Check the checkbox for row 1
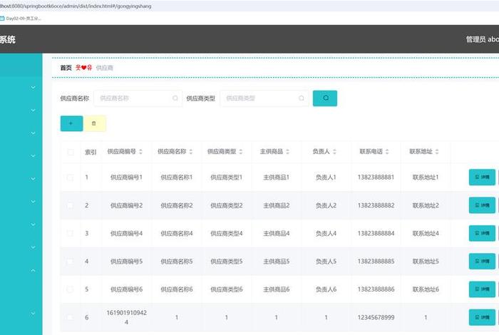Image resolution: width=499 pixels, height=335 pixels. [x=70, y=177]
